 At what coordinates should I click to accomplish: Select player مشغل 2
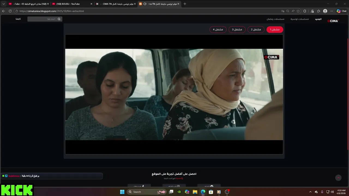(x=256, y=29)
